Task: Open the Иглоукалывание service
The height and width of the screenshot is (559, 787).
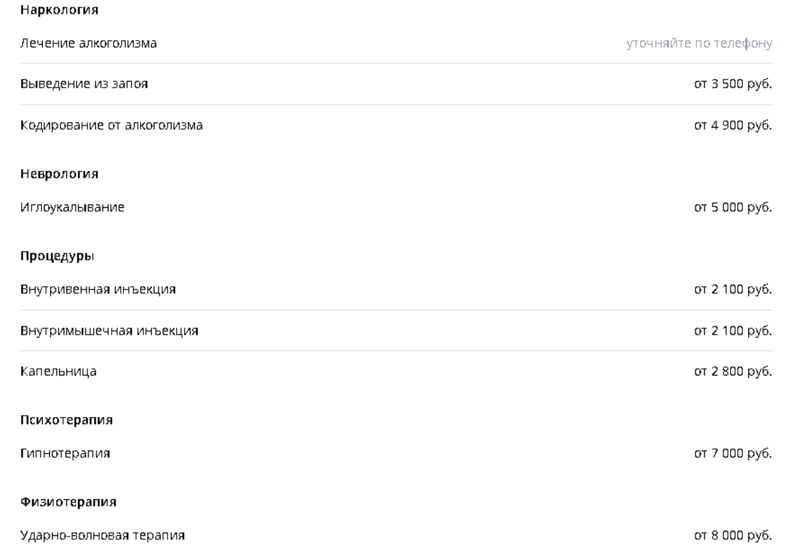Action: coord(72,208)
